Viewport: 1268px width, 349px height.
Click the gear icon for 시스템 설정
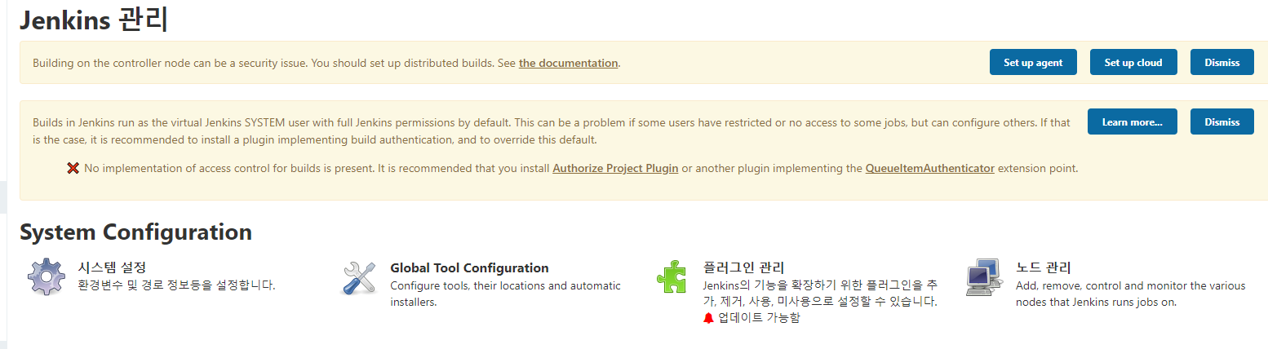pos(47,278)
